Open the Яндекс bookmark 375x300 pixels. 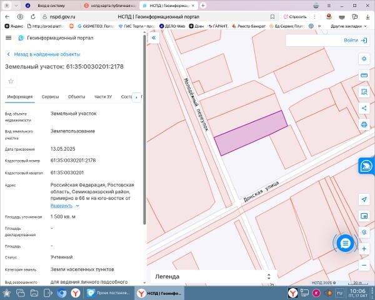tap(14, 26)
